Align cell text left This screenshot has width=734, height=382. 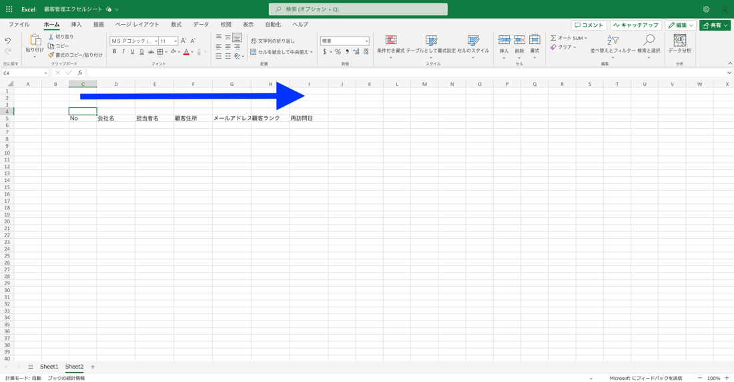pyautogui.click(x=219, y=47)
